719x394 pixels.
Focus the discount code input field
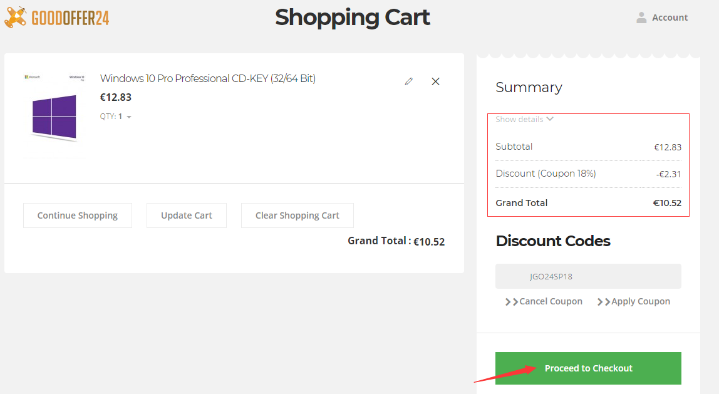588,276
